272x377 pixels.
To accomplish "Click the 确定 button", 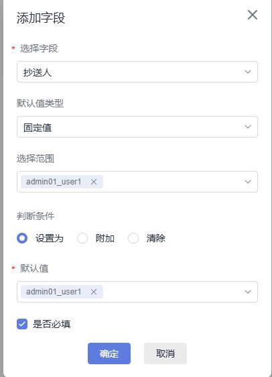I will click(109, 354).
